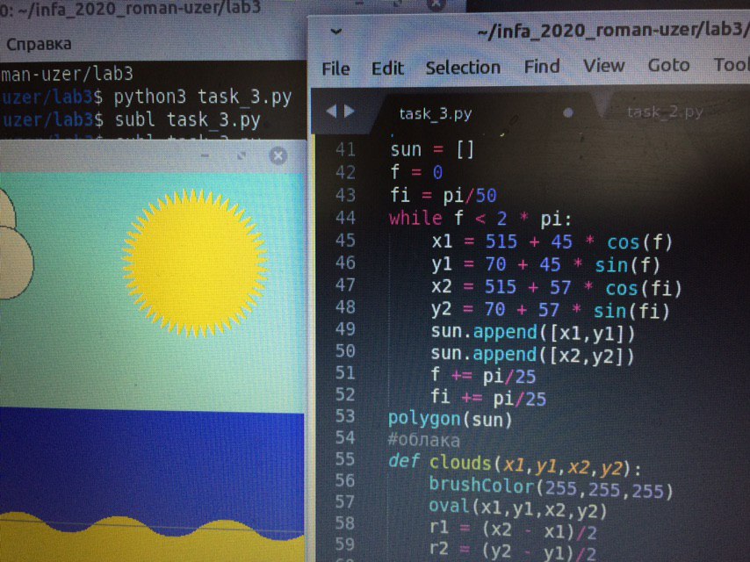Open the File menu in Sublime Text

point(335,68)
